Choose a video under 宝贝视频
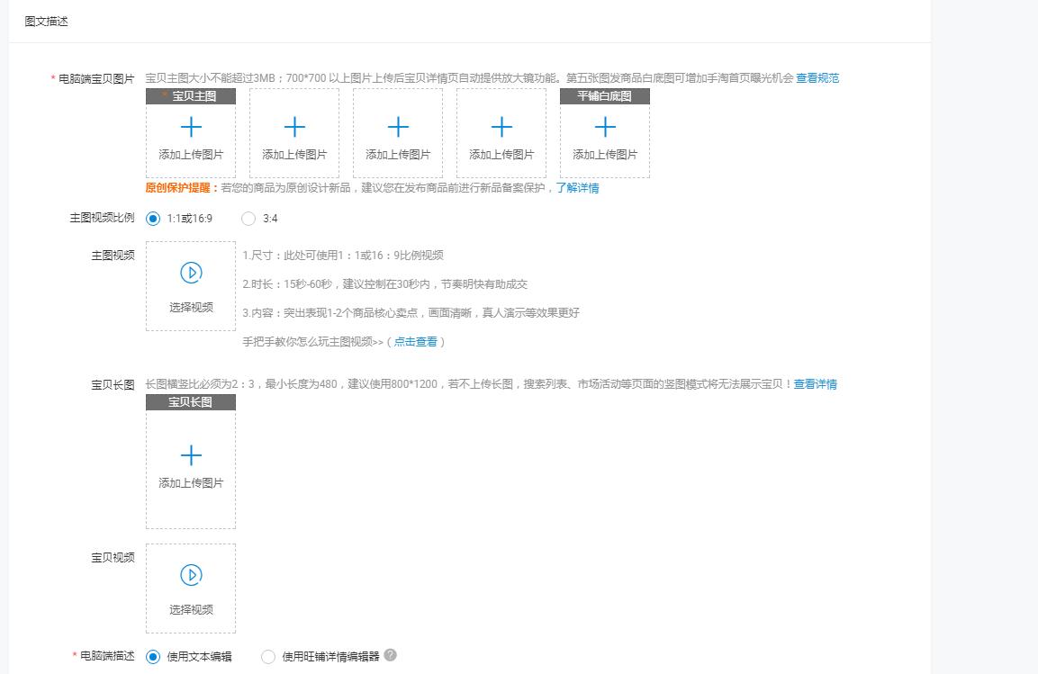This screenshot has height=674, width=1038. click(190, 588)
